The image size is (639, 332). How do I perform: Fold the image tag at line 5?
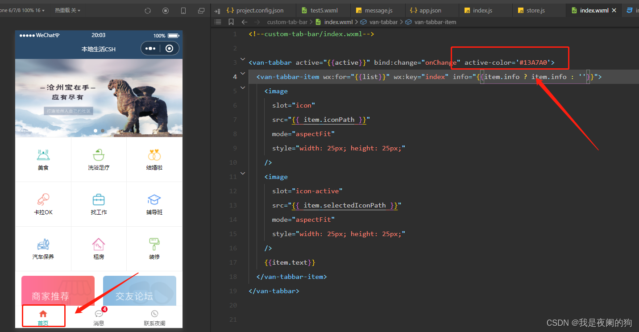pos(243,87)
